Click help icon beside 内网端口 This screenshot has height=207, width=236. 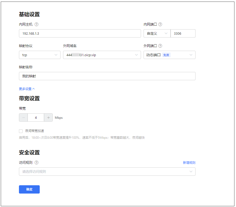click(x=160, y=24)
